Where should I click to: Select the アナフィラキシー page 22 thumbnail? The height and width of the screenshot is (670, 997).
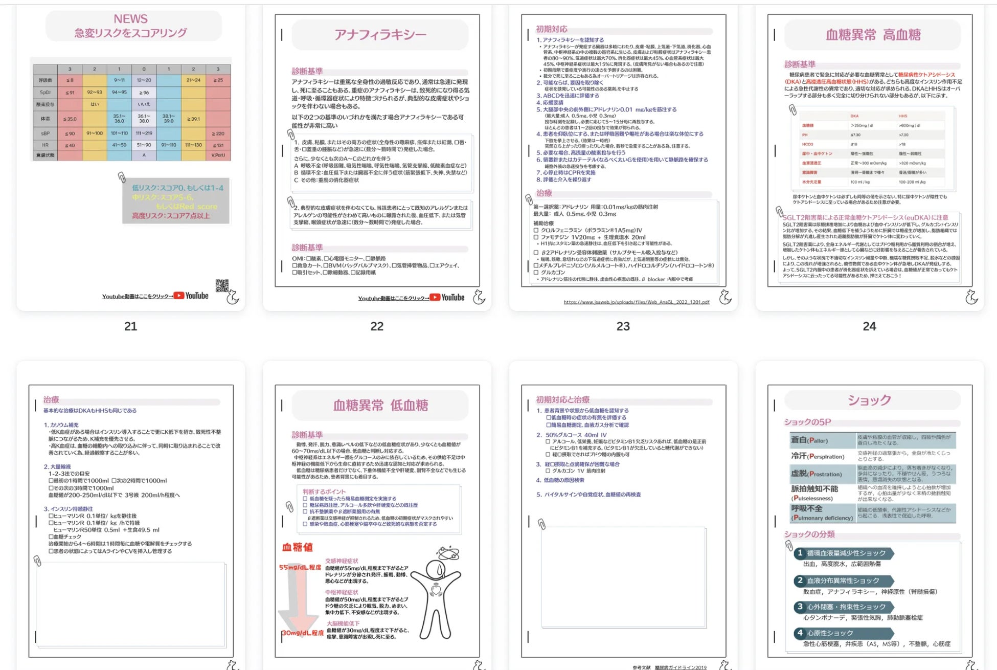pos(377,153)
